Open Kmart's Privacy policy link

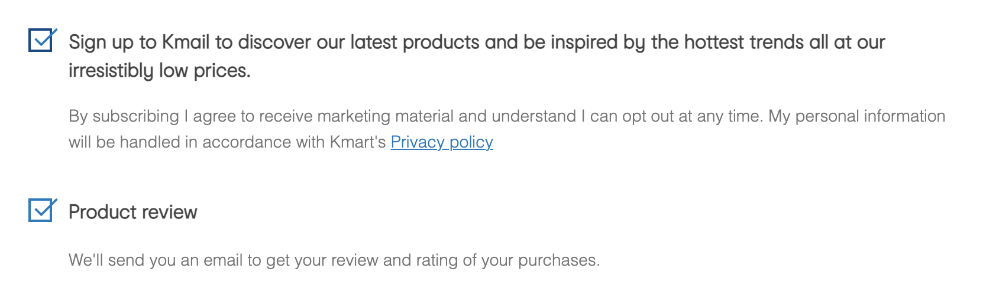click(441, 142)
